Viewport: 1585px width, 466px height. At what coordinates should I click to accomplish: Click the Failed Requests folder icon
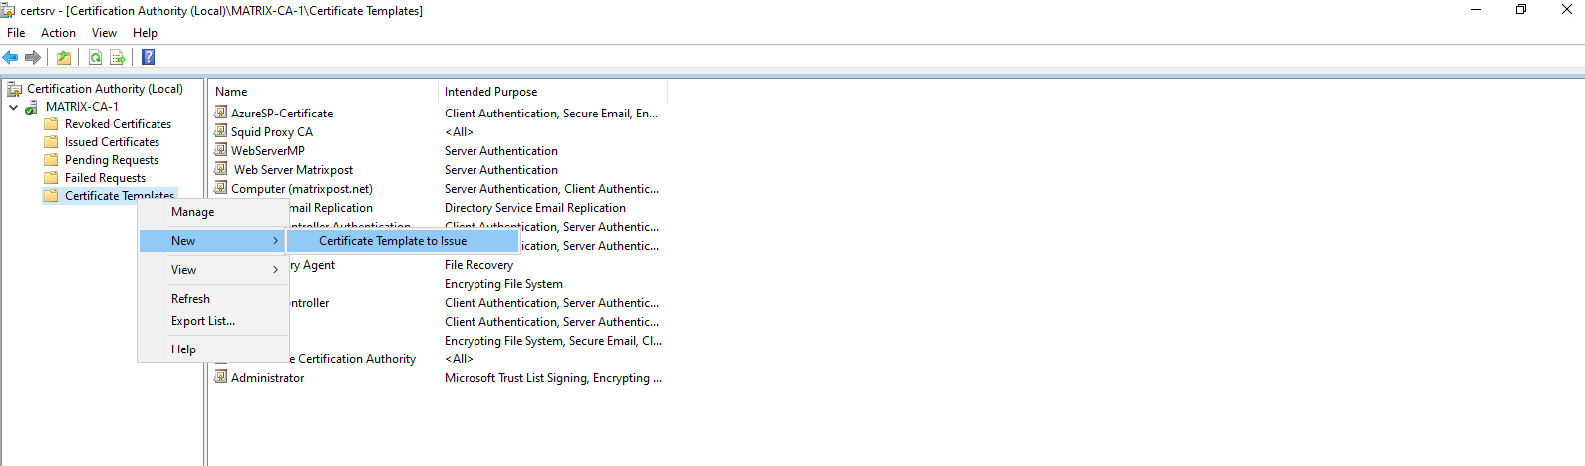51,178
